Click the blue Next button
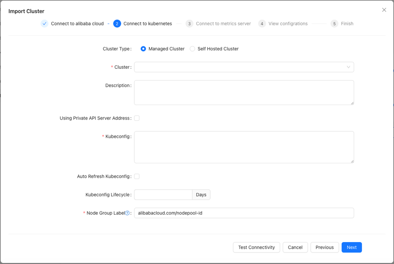 point(352,247)
